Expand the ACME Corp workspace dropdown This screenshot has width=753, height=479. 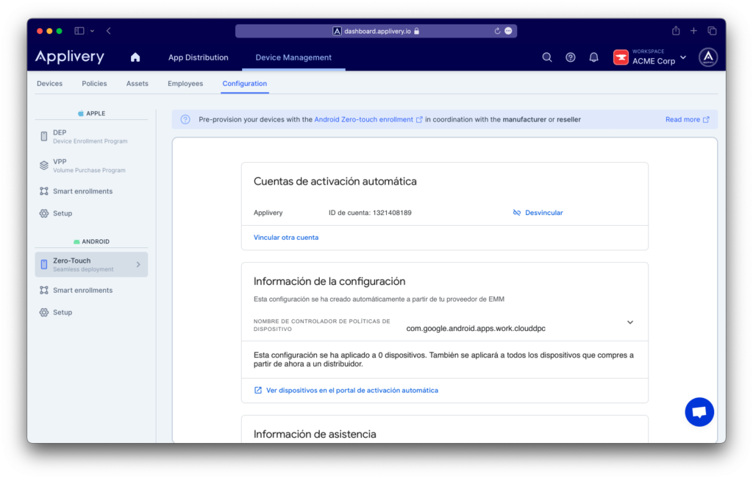click(683, 57)
